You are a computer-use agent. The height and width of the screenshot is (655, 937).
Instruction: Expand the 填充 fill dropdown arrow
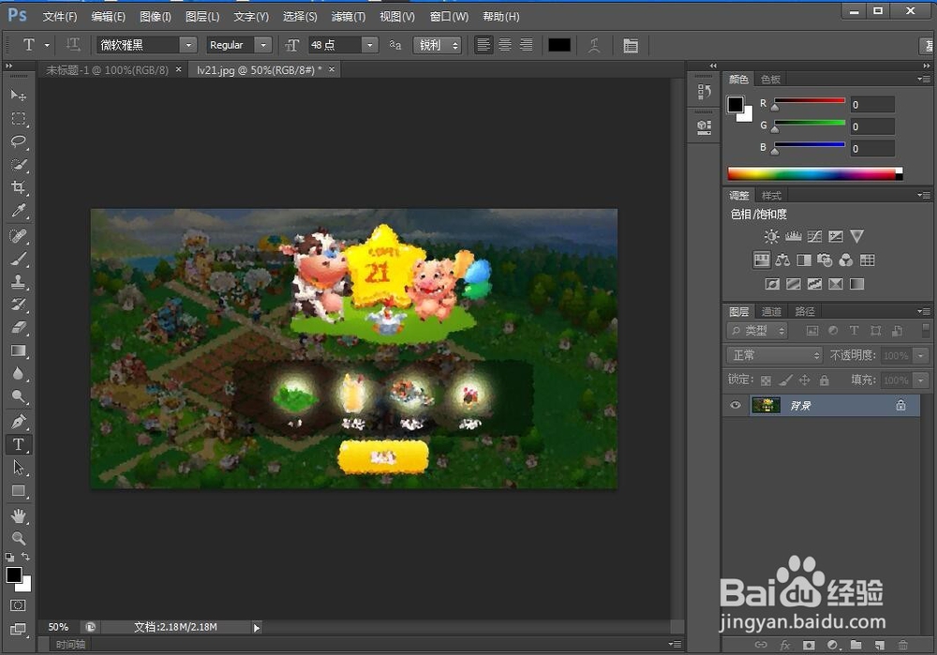point(921,380)
